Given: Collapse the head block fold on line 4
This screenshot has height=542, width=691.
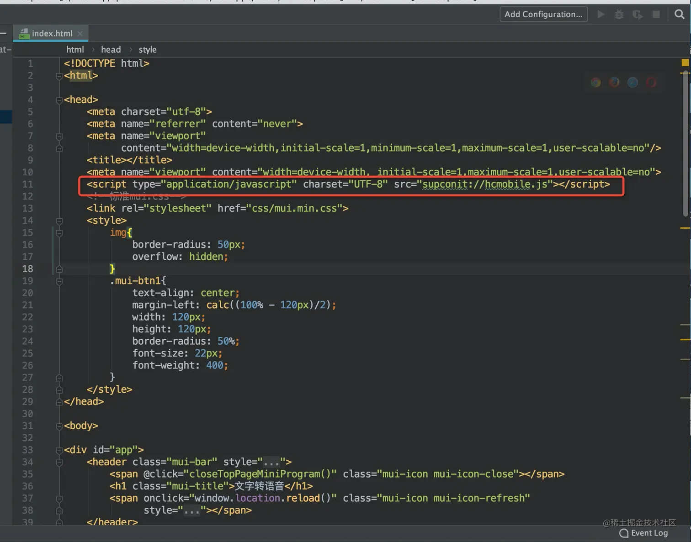Looking at the screenshot, I should tap(59, 100).
